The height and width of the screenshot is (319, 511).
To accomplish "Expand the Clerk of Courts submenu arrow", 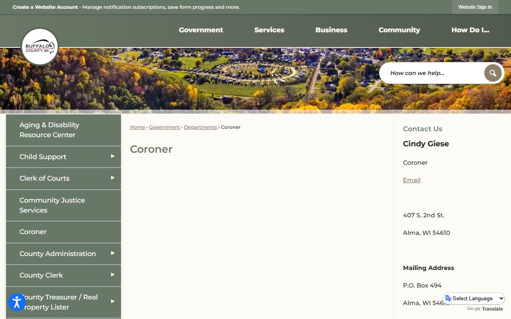I will click(113, 178).
